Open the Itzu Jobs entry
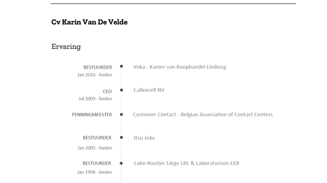 [x=144, y=138]
